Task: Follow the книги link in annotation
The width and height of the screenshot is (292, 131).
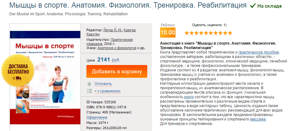Action: 189,96
